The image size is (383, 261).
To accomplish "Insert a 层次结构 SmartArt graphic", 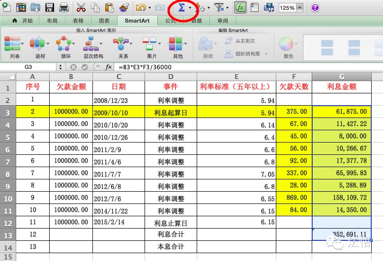I will point(93,47).
